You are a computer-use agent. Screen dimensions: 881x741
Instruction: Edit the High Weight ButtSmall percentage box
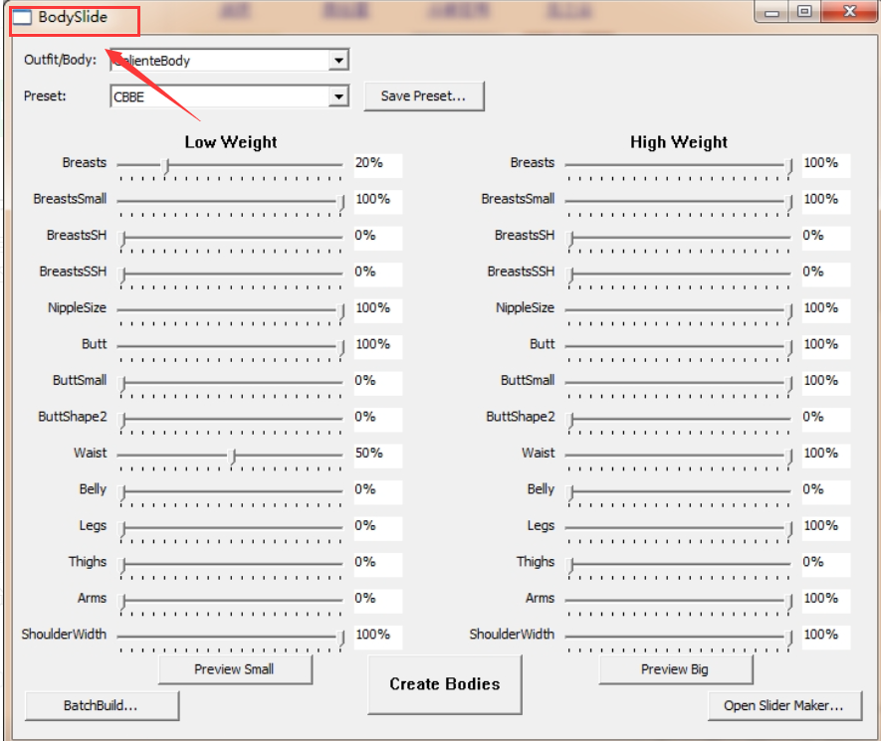tap(826, 383)
